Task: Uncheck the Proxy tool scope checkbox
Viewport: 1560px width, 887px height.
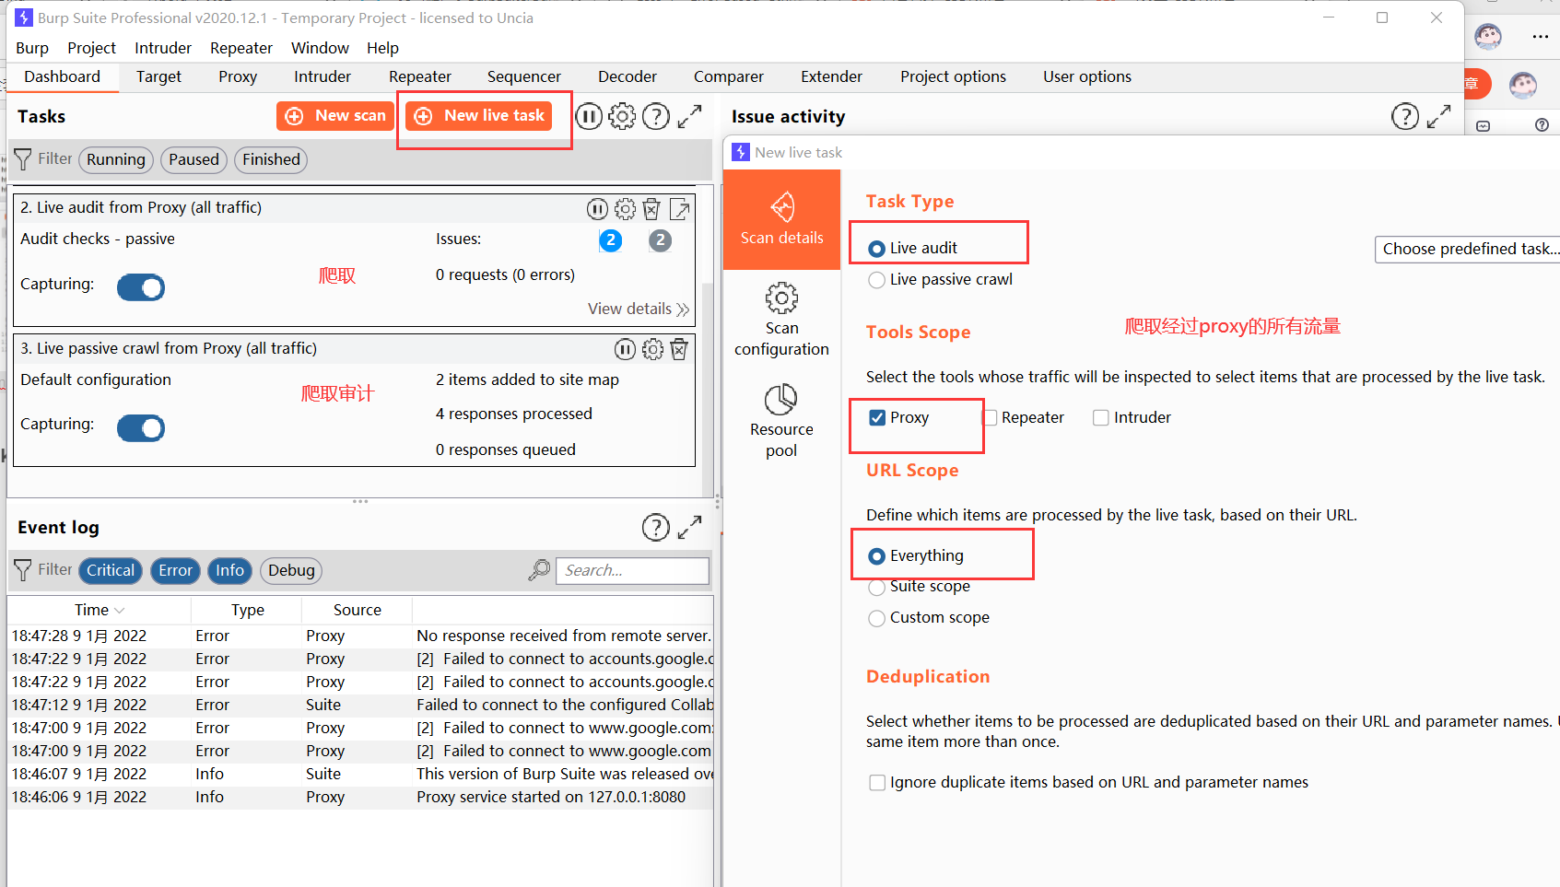Action: [877, 418]
